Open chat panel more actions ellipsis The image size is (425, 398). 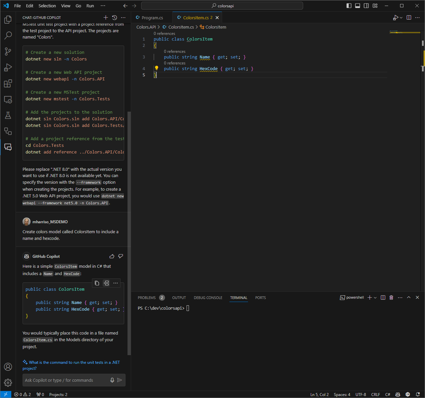tap(123, 18)
